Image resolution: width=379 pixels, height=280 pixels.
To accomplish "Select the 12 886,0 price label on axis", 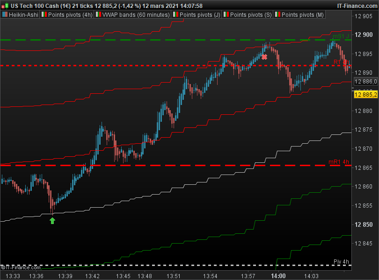I will (x=365, y=82).
